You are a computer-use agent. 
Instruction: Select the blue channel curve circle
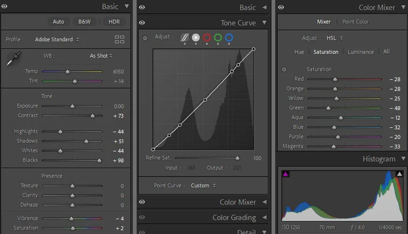[229, 38]
